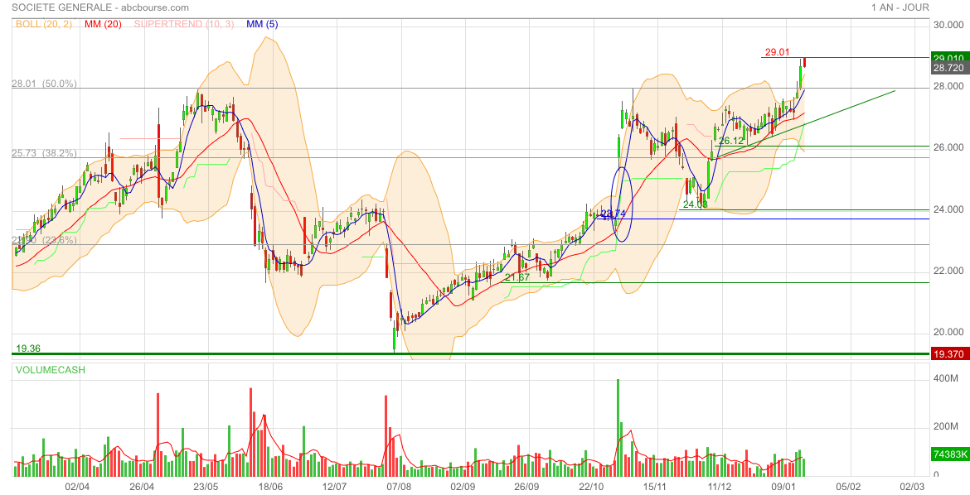Image resolution: width=970 pixels, height=495 pixels.
Task: Click the 400M volume axis label
Action: pyautogui.click(x=946, y=378)
